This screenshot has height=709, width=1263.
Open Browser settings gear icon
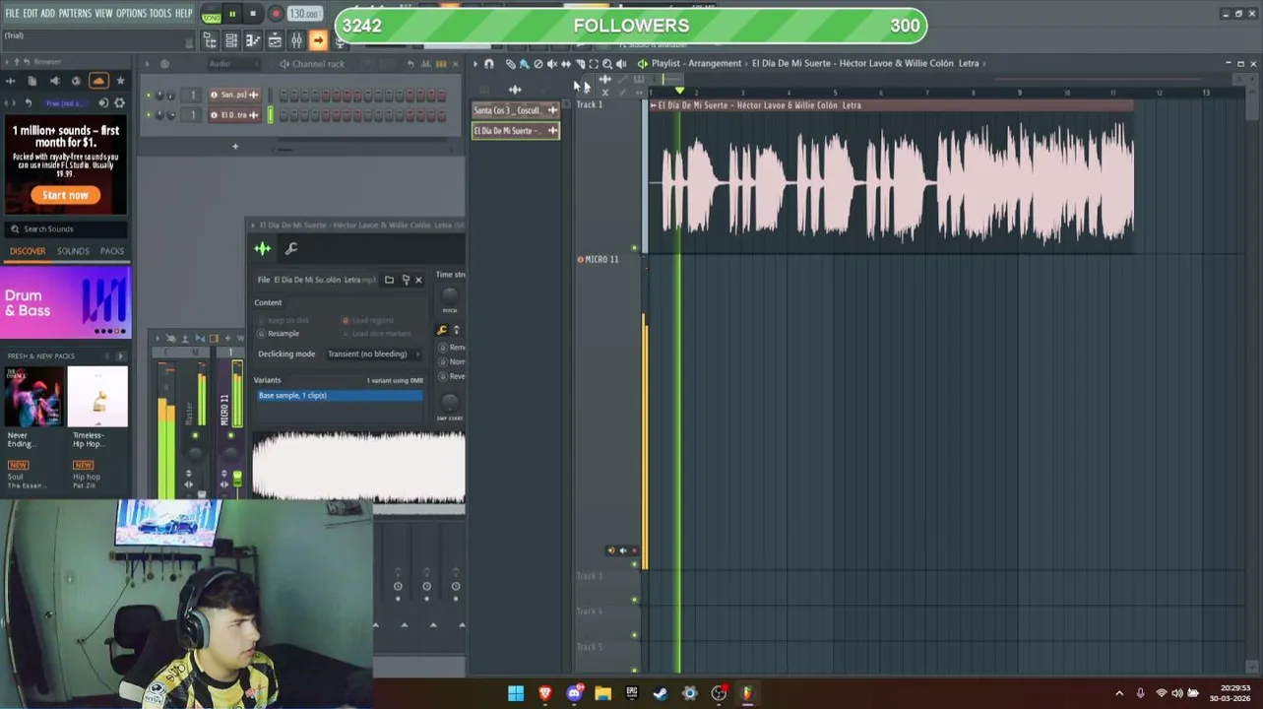tap(120, 102)
